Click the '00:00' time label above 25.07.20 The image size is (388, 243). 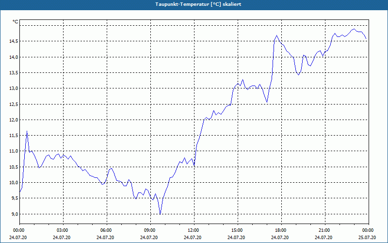click(x=367, y=230)
